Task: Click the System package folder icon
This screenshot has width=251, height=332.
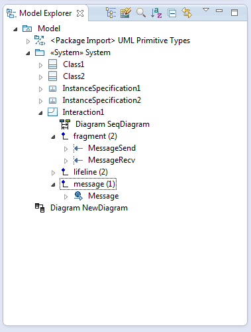Action: pos(40,52)
